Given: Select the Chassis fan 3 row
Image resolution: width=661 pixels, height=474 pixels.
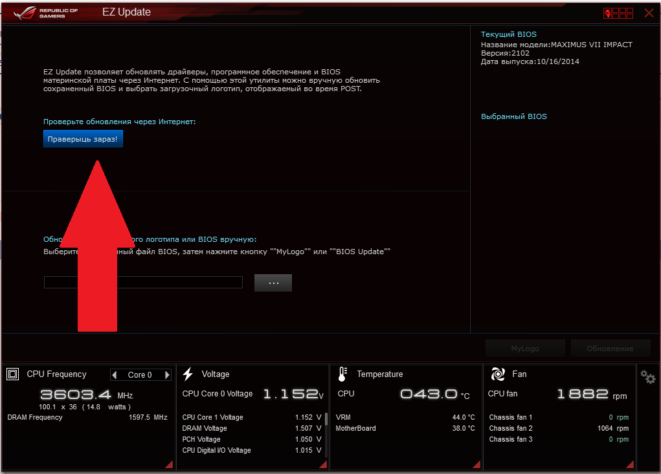Looking at the screenshot, I should (x=559, y=439).
